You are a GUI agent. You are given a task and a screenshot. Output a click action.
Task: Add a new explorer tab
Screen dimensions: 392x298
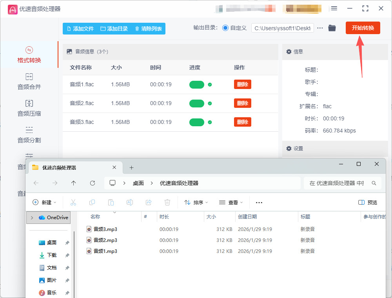click(131, 168)
